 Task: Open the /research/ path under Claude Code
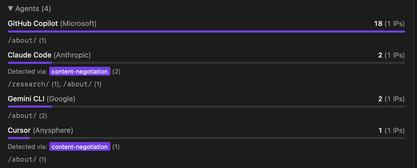point(29,84)
